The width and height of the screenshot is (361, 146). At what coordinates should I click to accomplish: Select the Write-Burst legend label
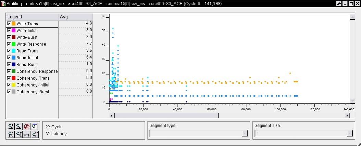[x=27, y=37]
